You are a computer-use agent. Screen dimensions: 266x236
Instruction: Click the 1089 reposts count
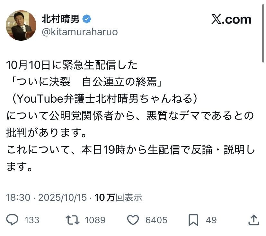[x=95, y=220]
